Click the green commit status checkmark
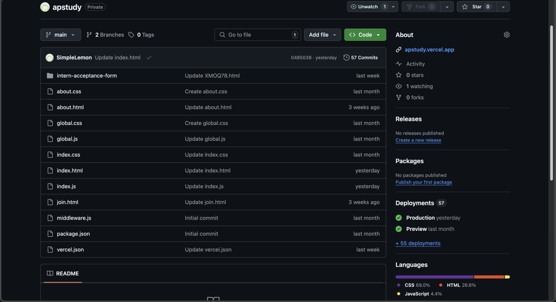The width and height of the screenshot is (556, 302). (149, 58)
